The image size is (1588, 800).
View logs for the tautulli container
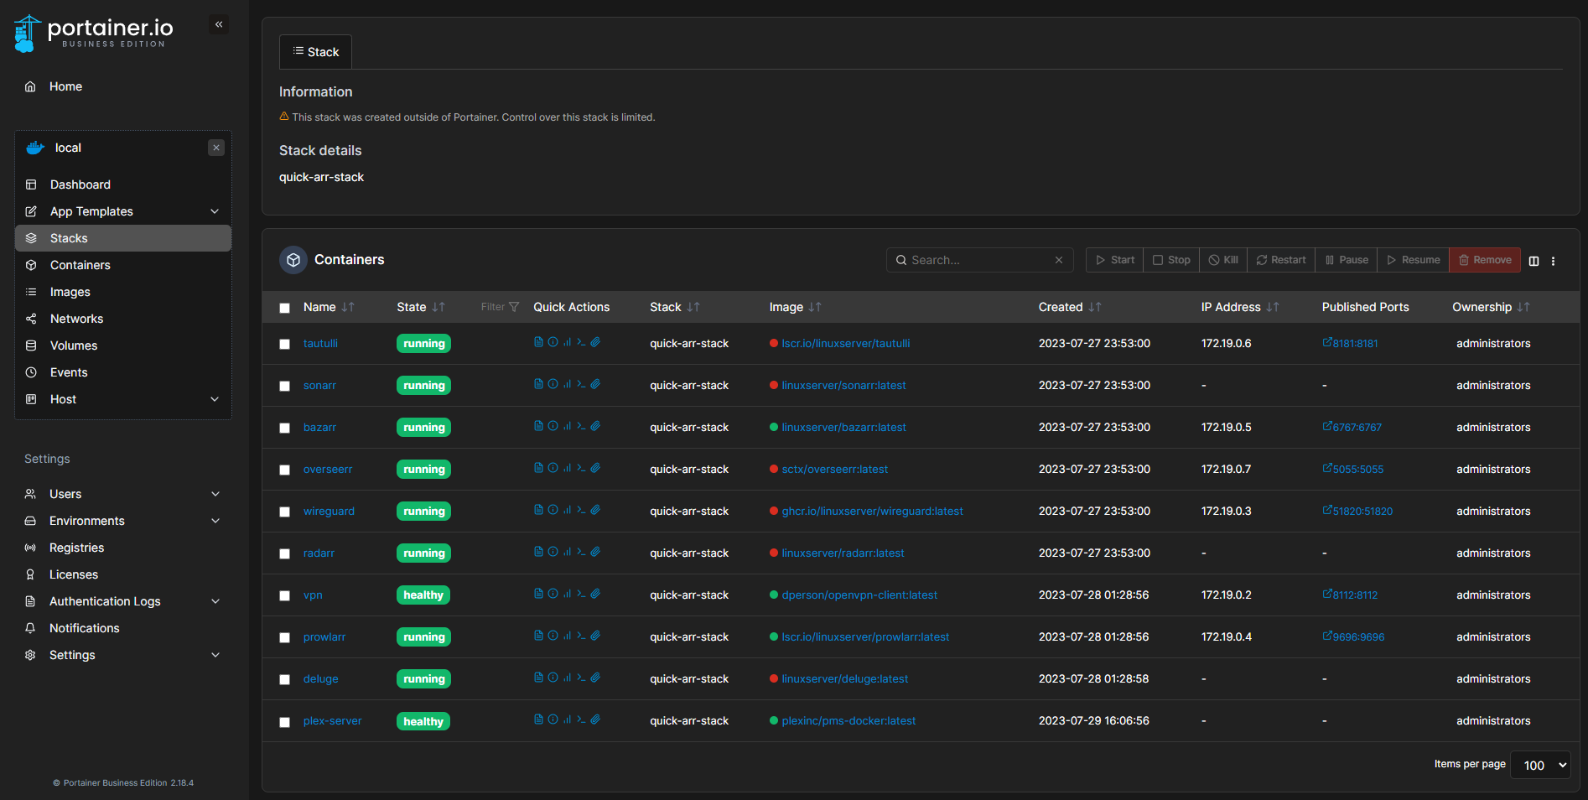click(x=537, y=342)
